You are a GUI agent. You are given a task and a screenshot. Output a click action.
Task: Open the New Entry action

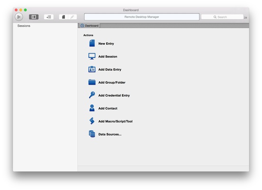pyautogui.click(x=106, y=44)
